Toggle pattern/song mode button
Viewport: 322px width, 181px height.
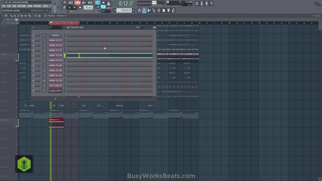64,8
